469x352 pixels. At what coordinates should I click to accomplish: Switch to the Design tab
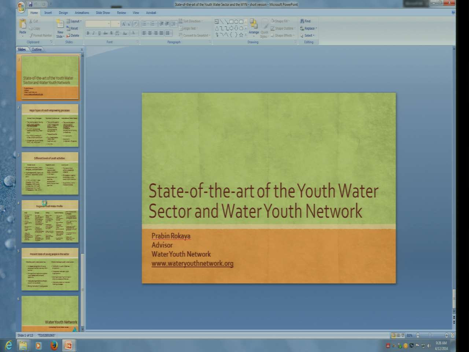pos(63,12)
